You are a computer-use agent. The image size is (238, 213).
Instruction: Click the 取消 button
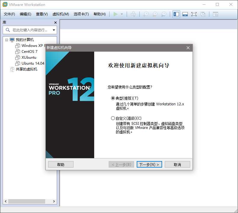click(177, 164)
